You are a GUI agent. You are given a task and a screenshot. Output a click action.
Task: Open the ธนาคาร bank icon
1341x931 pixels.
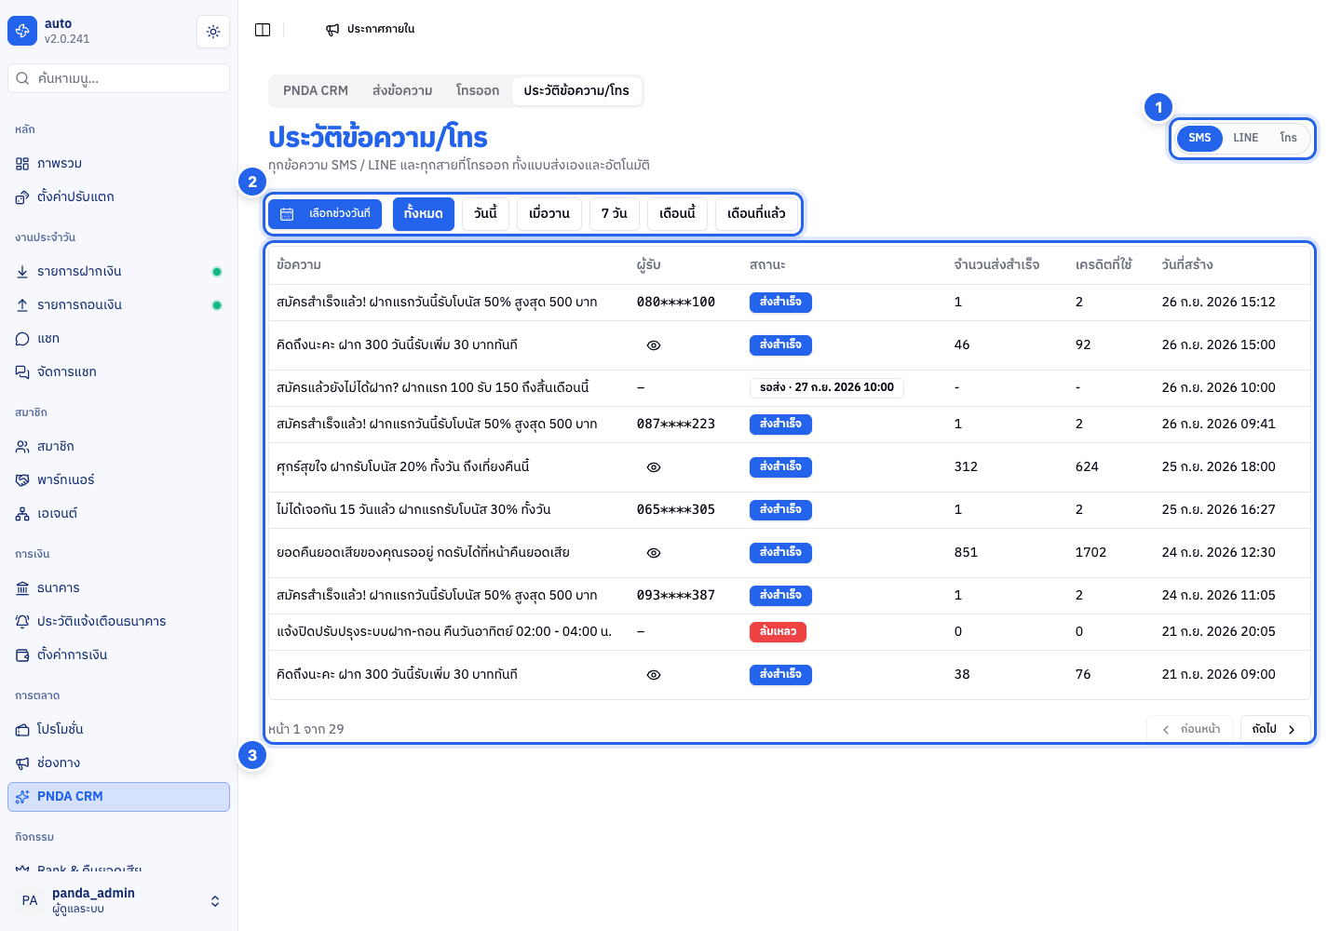[x=22, y=588]
